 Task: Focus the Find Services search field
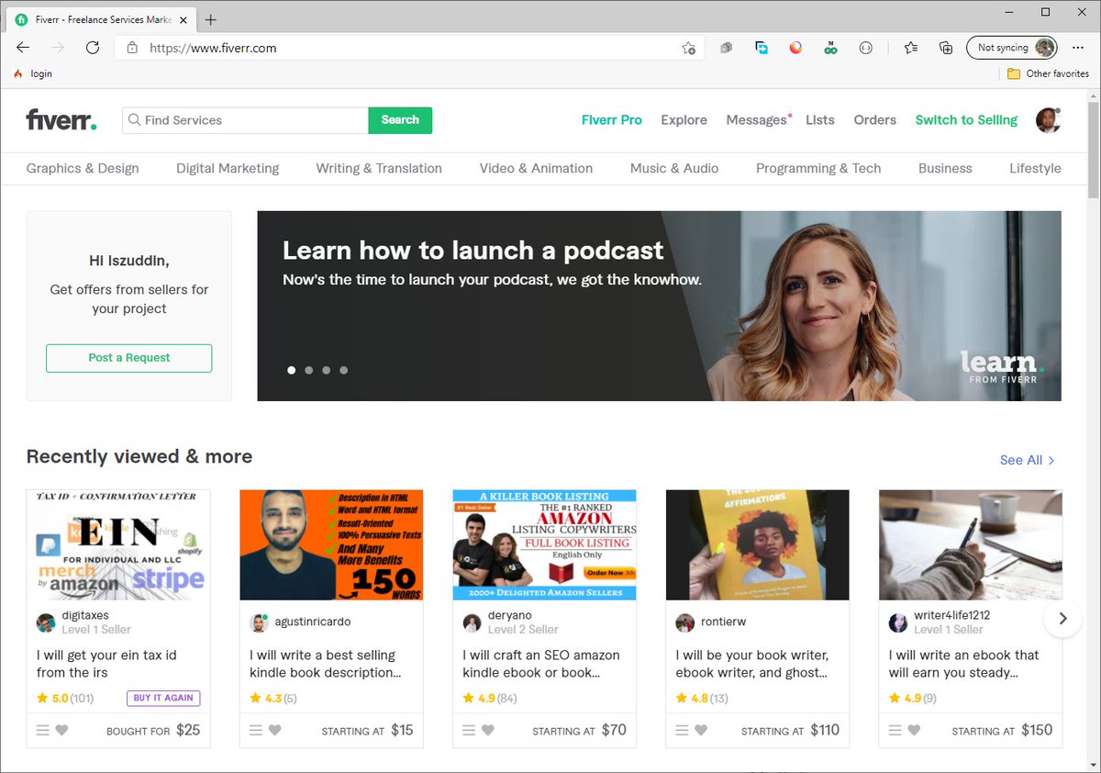pyautogui.click(x=246, y=120)
